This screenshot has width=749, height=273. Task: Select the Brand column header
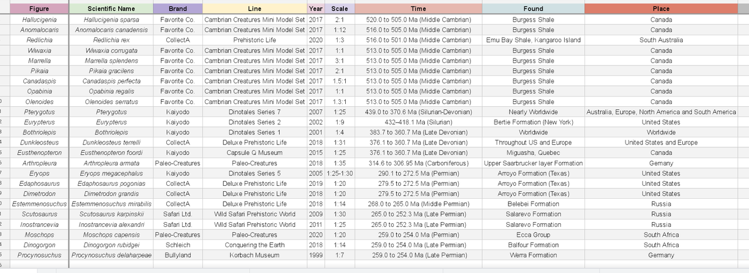tap(178, 9)
